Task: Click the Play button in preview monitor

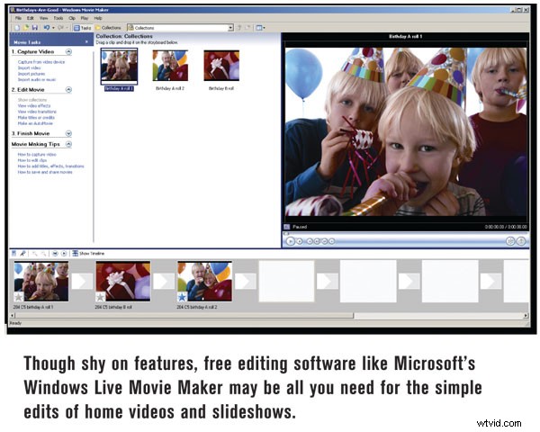Action: click(291, 241)
